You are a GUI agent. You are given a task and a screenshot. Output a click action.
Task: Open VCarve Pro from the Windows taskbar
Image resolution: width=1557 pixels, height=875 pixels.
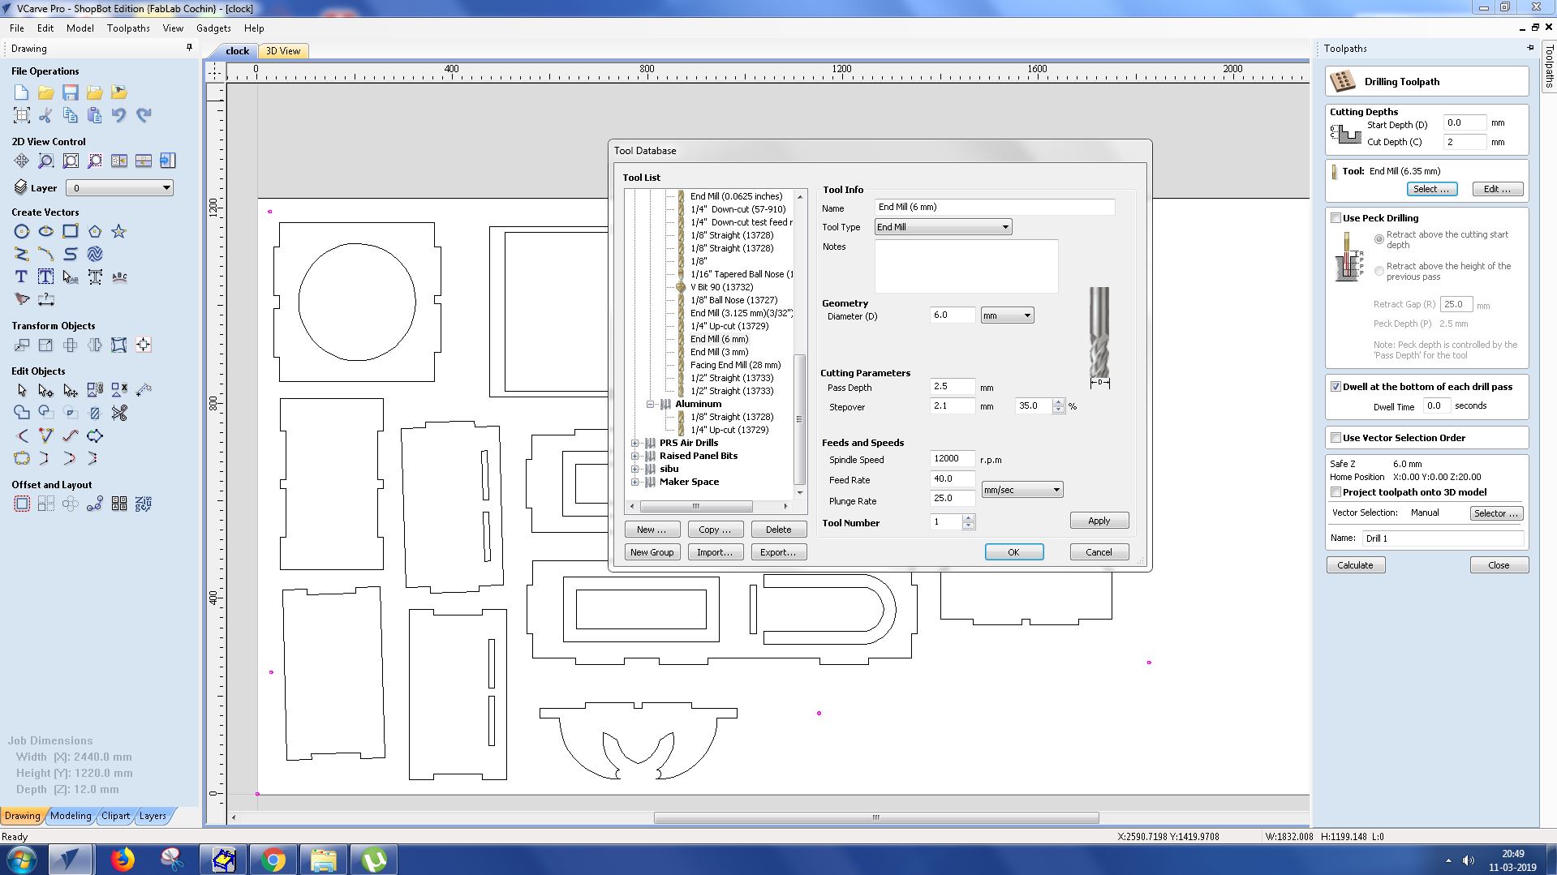coord(70,860)
